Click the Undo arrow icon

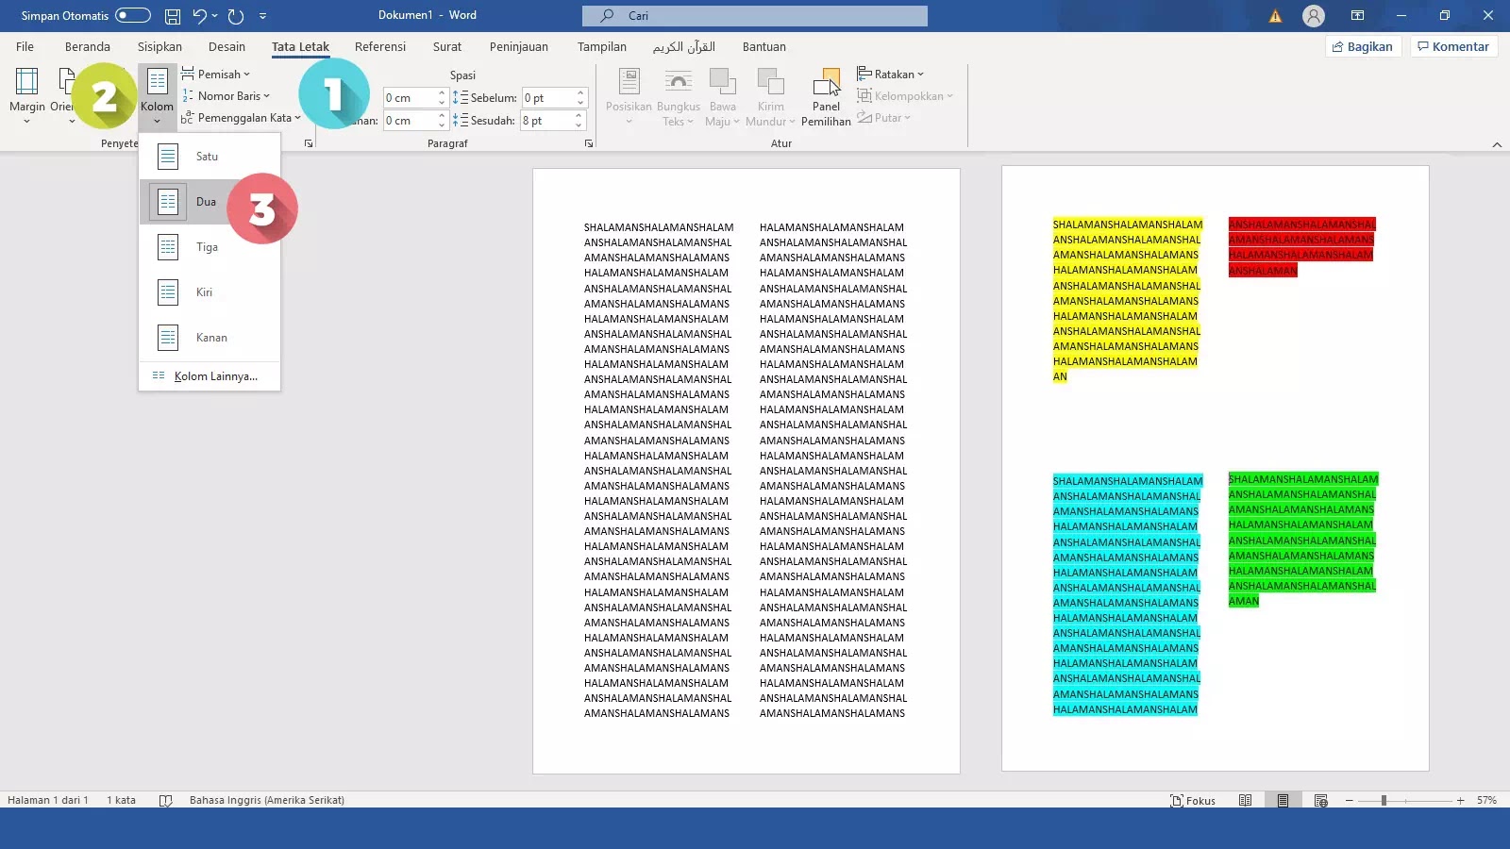click(199, 16)
